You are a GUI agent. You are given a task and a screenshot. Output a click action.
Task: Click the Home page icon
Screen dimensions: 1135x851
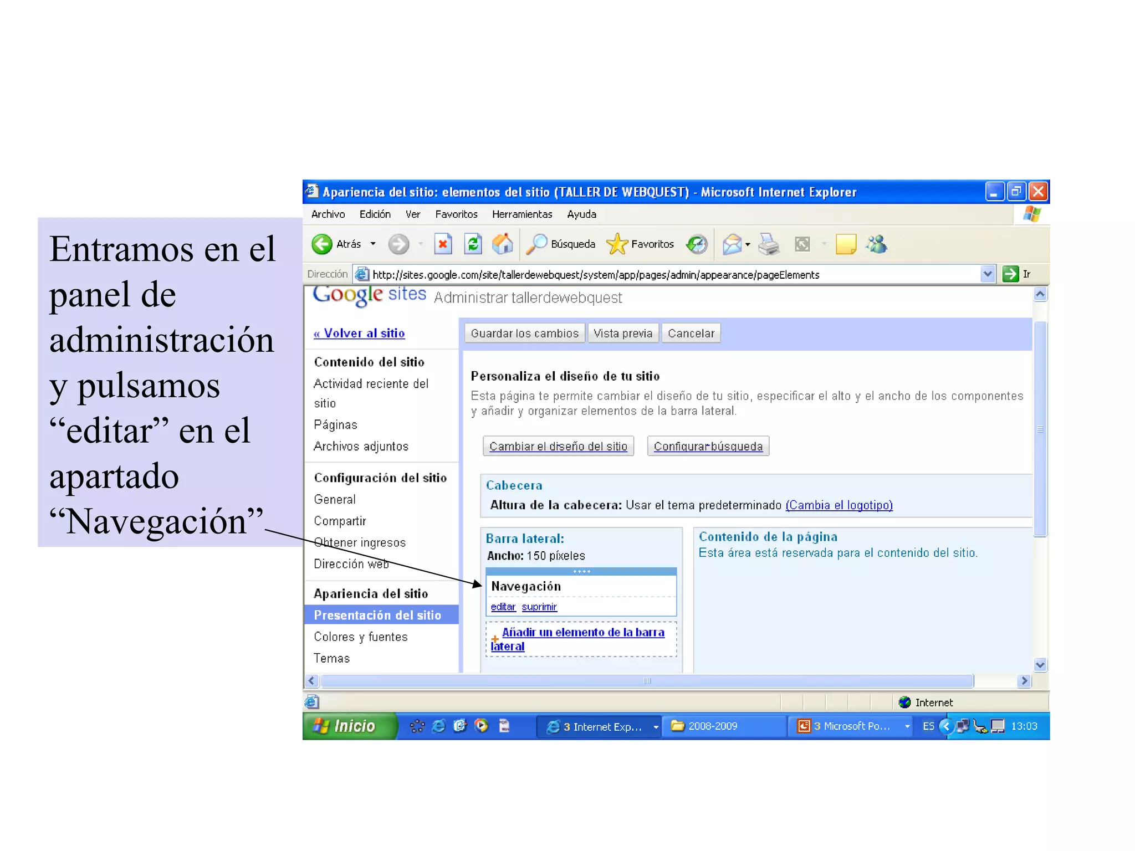tap(503, 244)
